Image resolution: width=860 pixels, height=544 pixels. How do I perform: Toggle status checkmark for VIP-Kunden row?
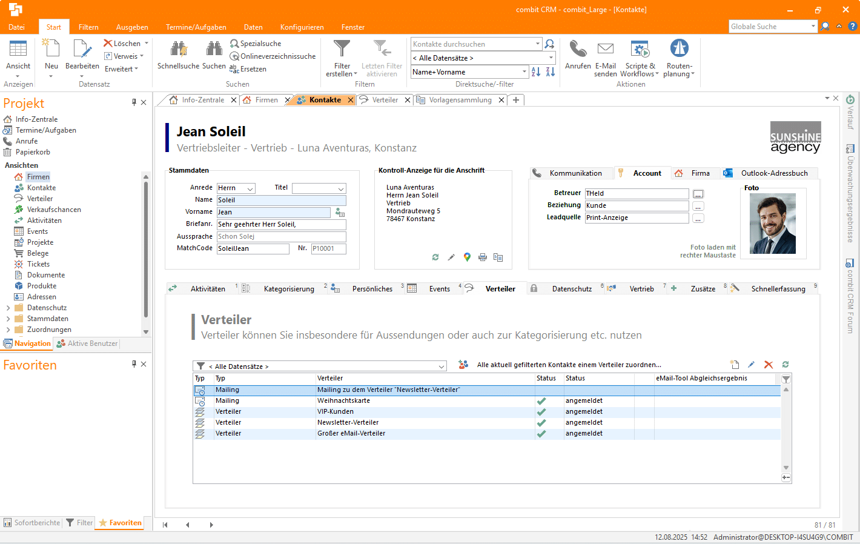(x=541, y=412)
